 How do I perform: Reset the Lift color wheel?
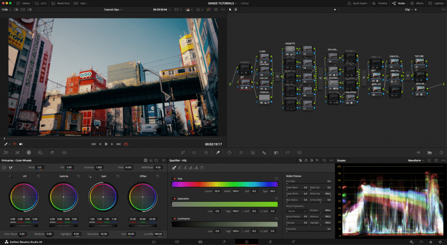coord(39,177)
